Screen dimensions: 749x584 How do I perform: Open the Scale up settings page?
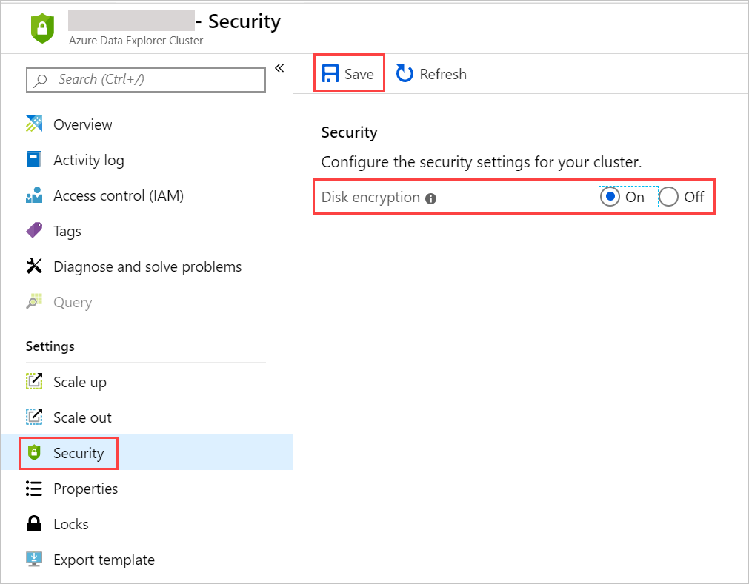point(79,382)
